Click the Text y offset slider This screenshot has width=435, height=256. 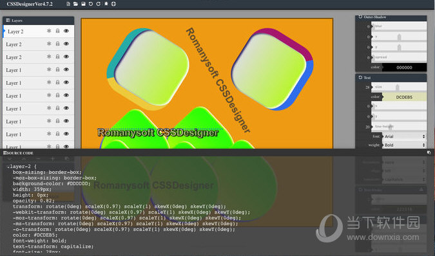399,116
